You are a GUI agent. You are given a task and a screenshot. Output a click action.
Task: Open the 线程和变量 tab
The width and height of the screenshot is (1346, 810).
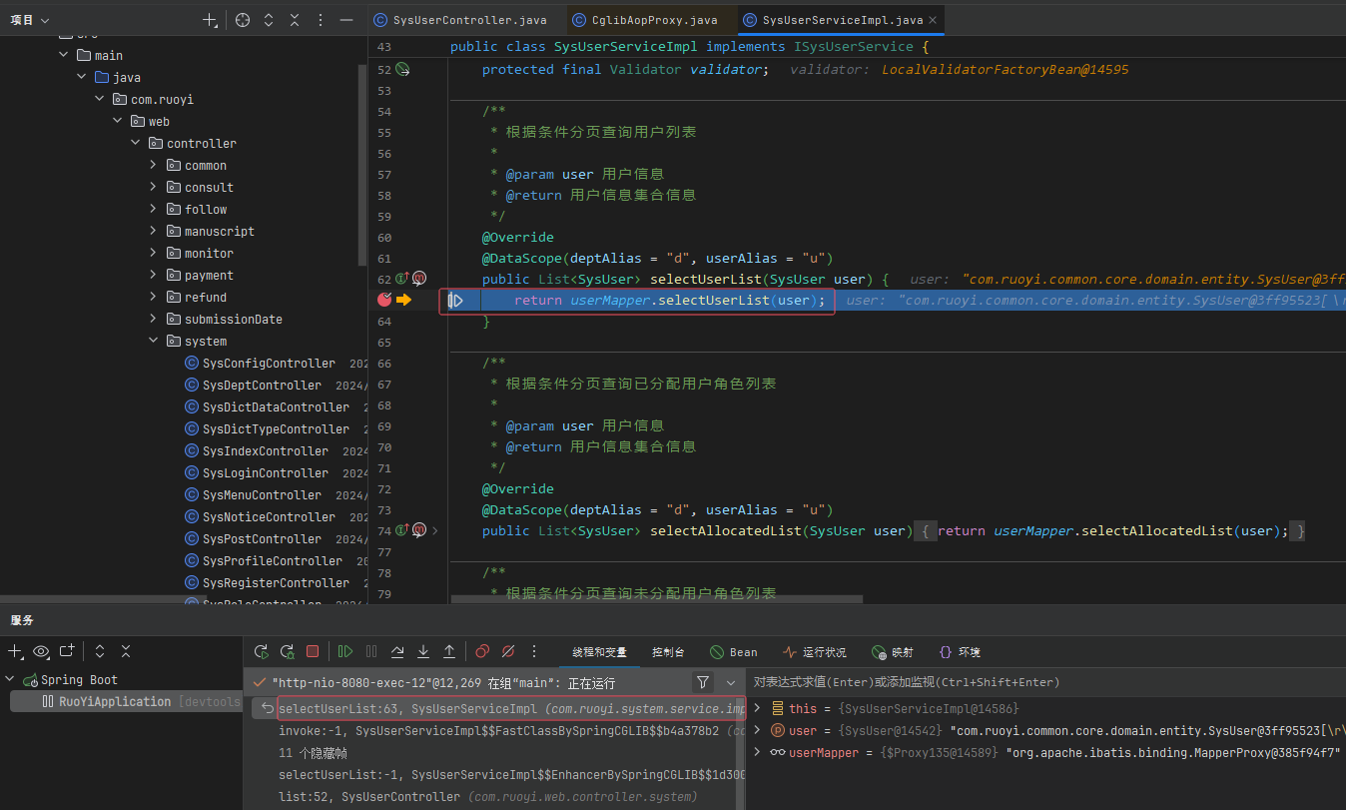point(599,652)
